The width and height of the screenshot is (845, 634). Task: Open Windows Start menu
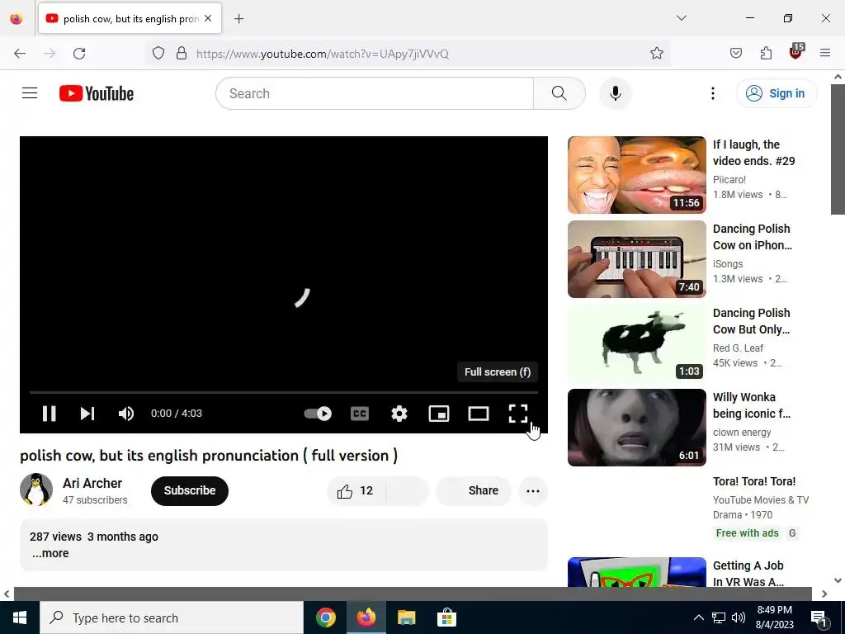(20, 617)
